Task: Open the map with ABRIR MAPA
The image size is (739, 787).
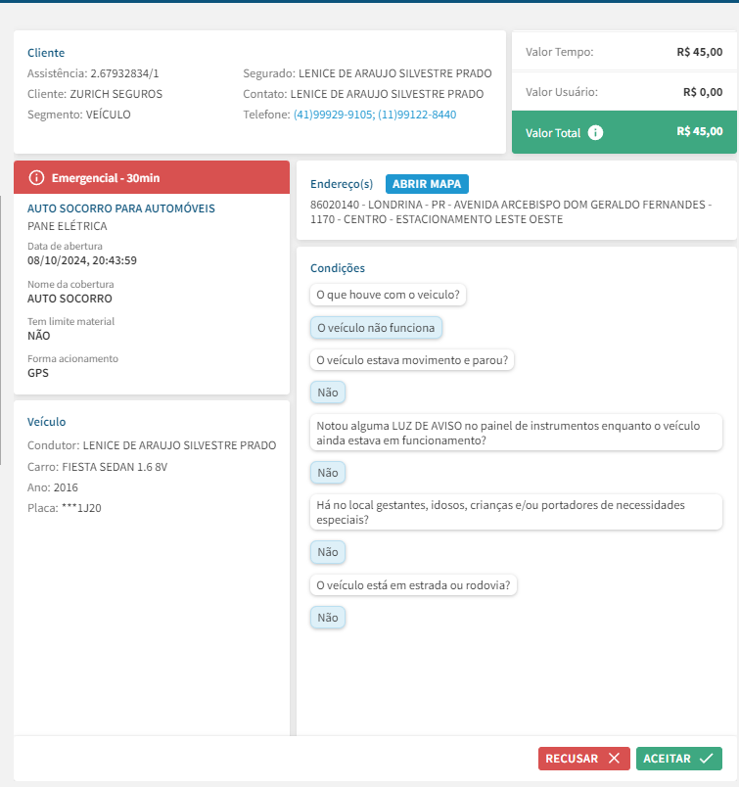Action: point(427,184)
